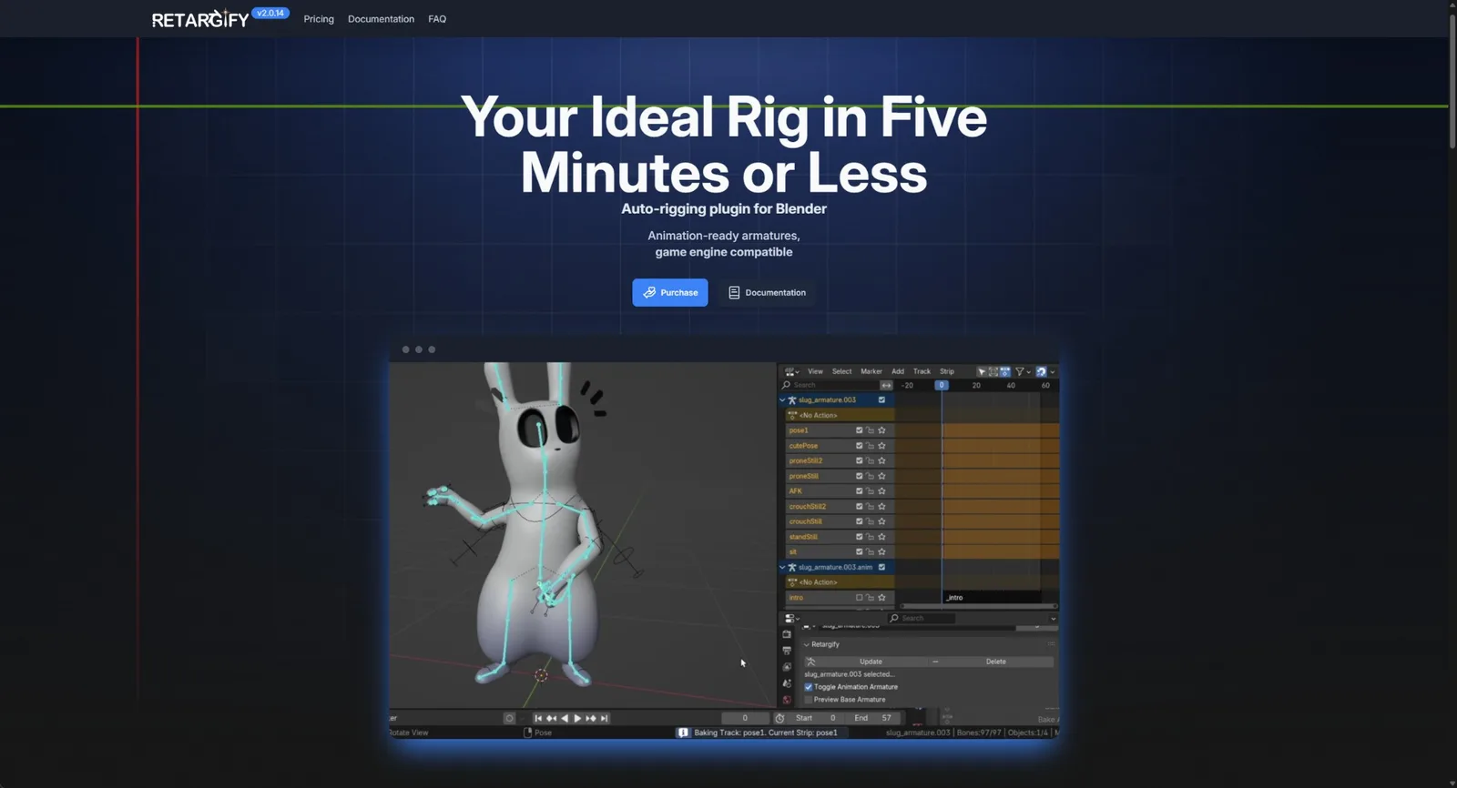This screenshot has width=1457, height=788.
Task: Open the World properties tab icon
Action: (787, 700)
